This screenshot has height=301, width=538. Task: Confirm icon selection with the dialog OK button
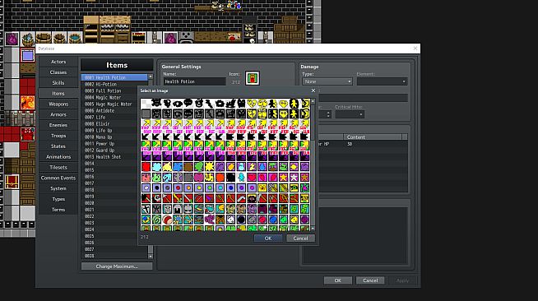(268, 238)
